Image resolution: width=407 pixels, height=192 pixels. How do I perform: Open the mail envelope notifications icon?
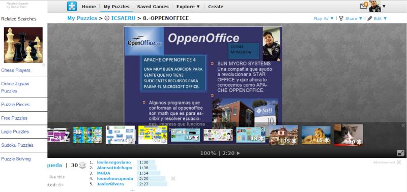tap(364, 6)
